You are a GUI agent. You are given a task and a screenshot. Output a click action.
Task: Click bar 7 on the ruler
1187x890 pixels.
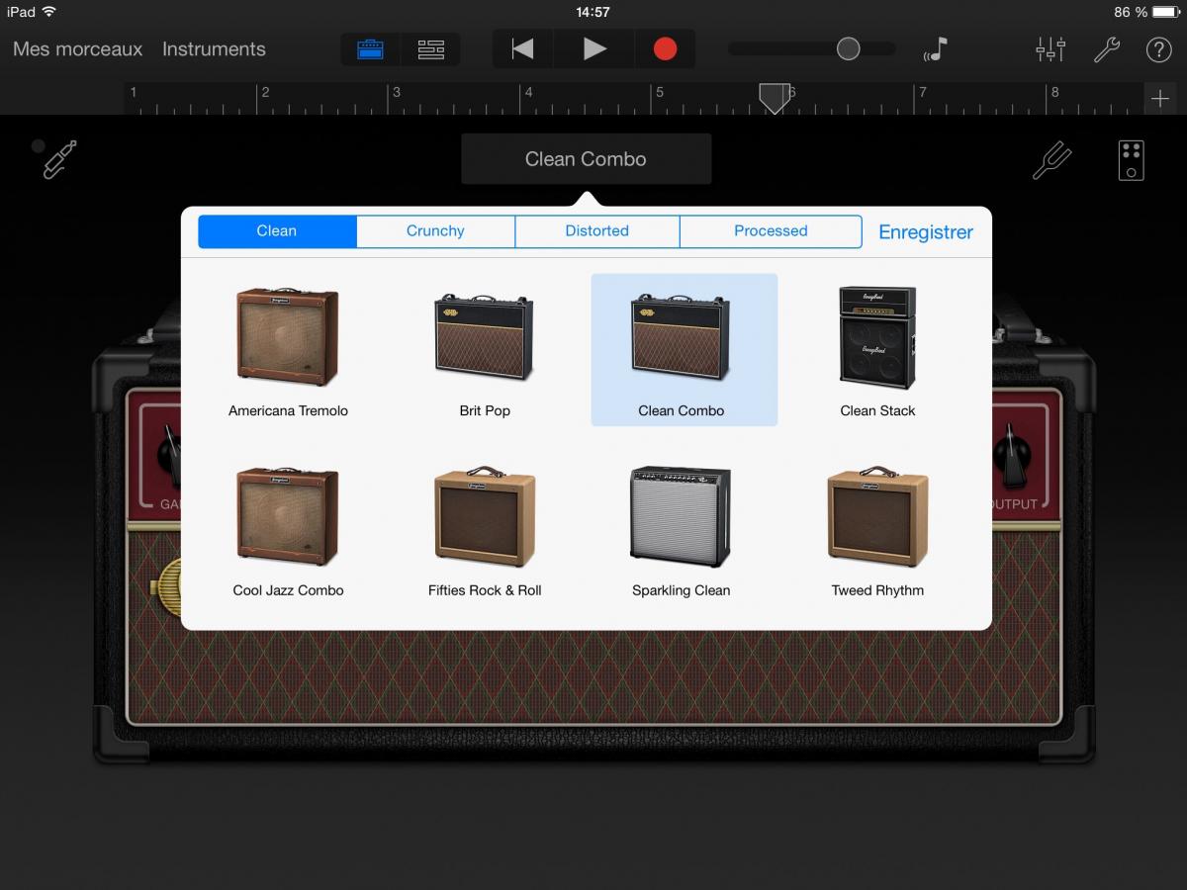[x=922, y=93]
